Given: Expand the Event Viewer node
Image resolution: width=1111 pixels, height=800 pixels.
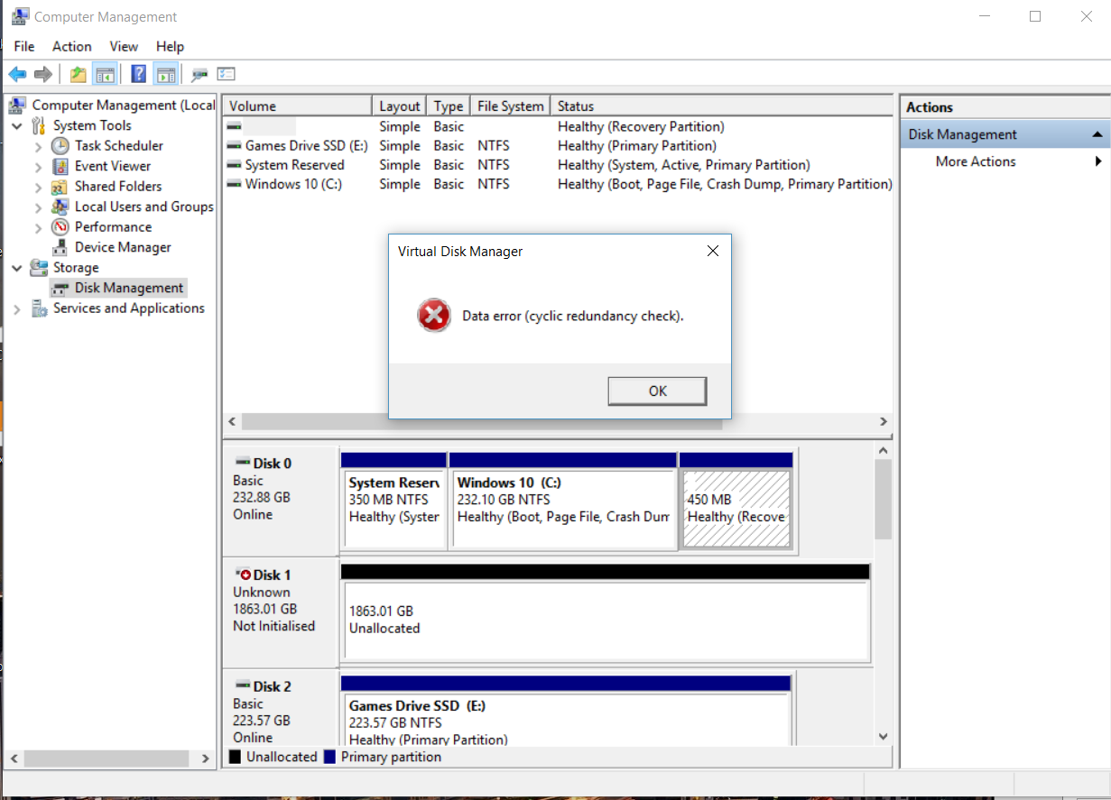Looking at the screenshot, I should 38,166.
